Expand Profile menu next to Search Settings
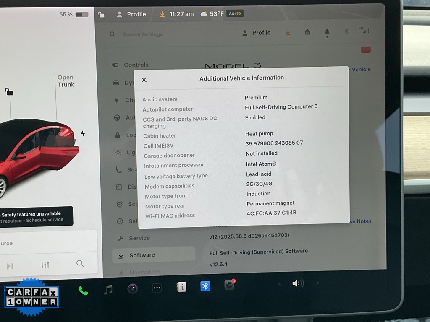 click(x=257, y=33)
